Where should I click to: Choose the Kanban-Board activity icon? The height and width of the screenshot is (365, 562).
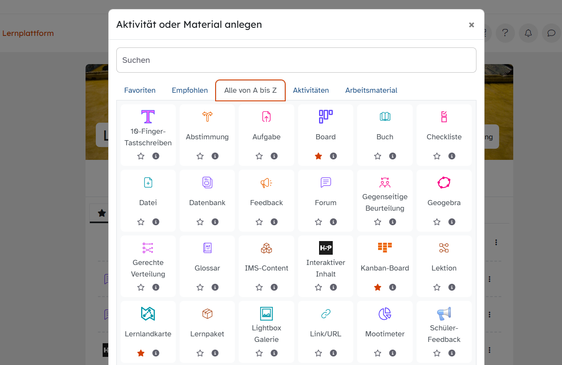click(x=385, y=248)
